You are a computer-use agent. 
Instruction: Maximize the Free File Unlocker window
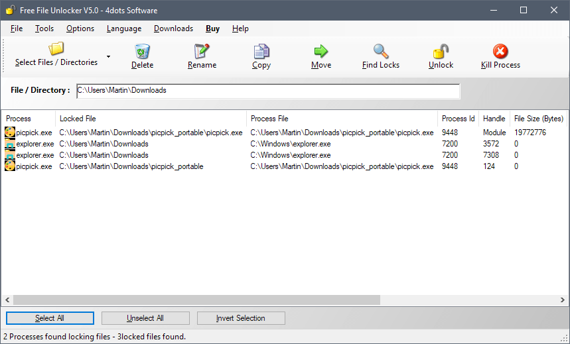524,10
